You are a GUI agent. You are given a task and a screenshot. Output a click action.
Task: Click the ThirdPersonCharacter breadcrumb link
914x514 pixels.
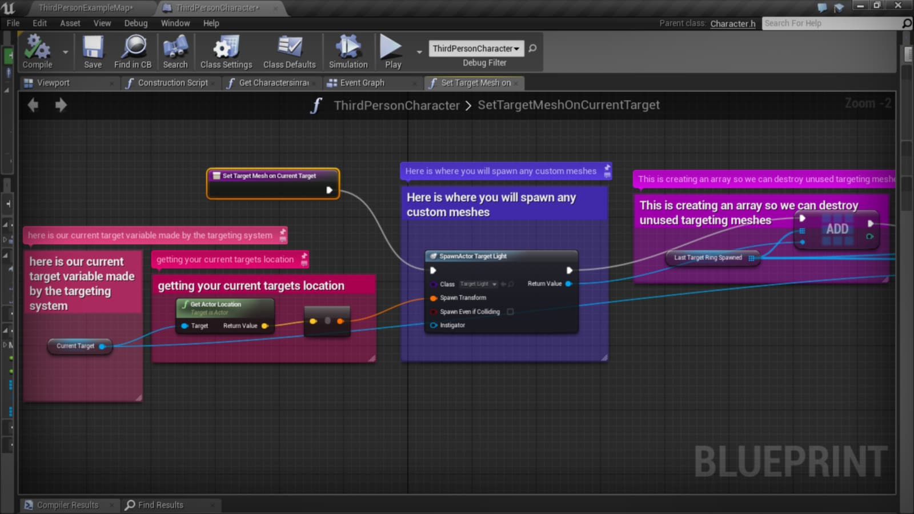pyautogui.click(x=396, y=105)
